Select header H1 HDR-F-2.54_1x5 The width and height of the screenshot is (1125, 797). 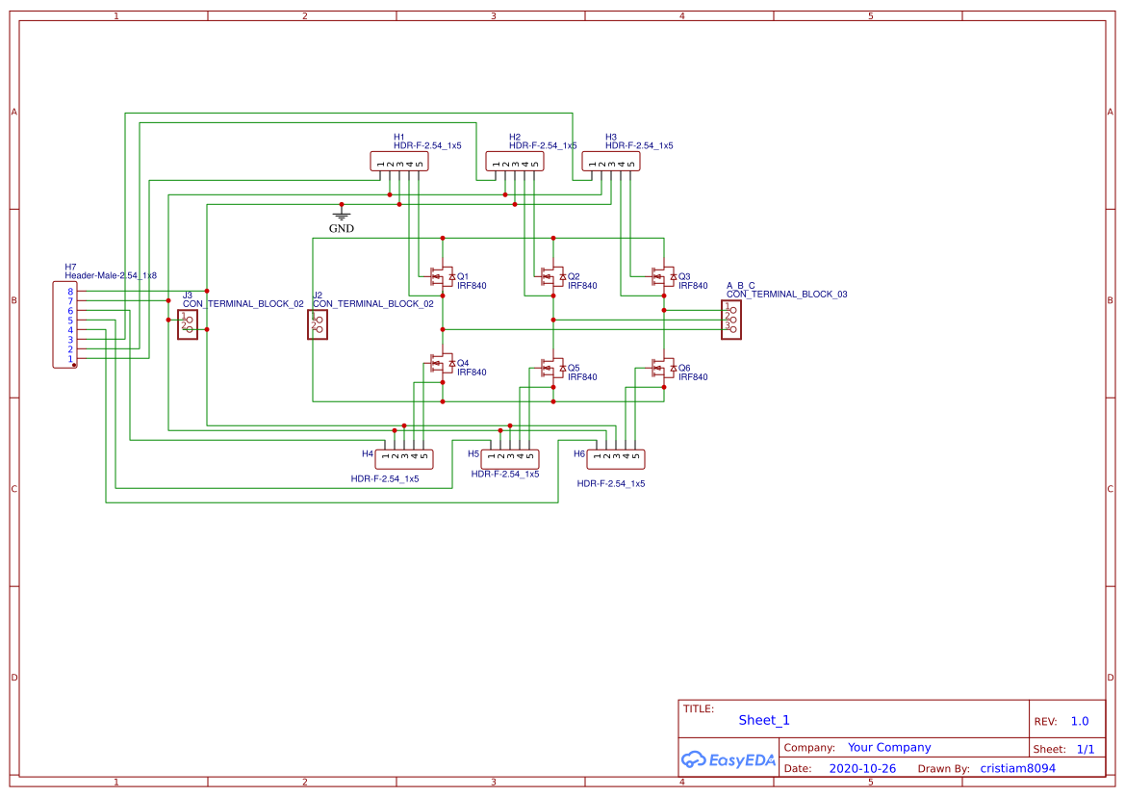(x=397, y=161)
